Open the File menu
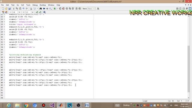 (2, 5)
